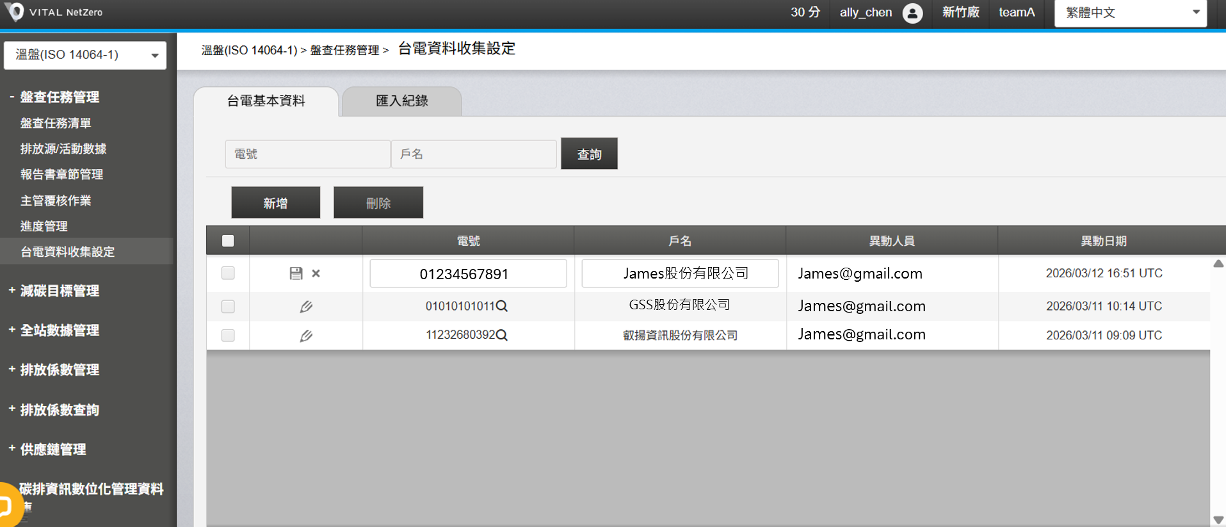The image size is (1226, 527).
Task: Toggle the select-all checkbox in table header
Action: click(228, 241)
